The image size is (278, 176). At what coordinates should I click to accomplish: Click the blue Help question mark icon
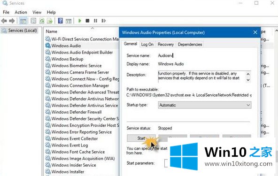(x=61, y=21)
